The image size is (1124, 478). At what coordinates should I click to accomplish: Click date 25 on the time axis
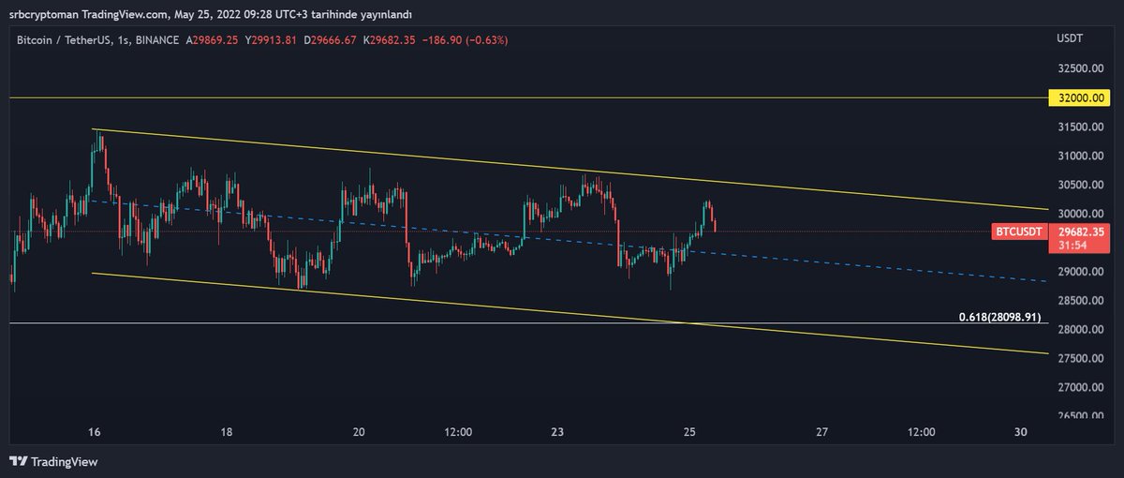689,432
